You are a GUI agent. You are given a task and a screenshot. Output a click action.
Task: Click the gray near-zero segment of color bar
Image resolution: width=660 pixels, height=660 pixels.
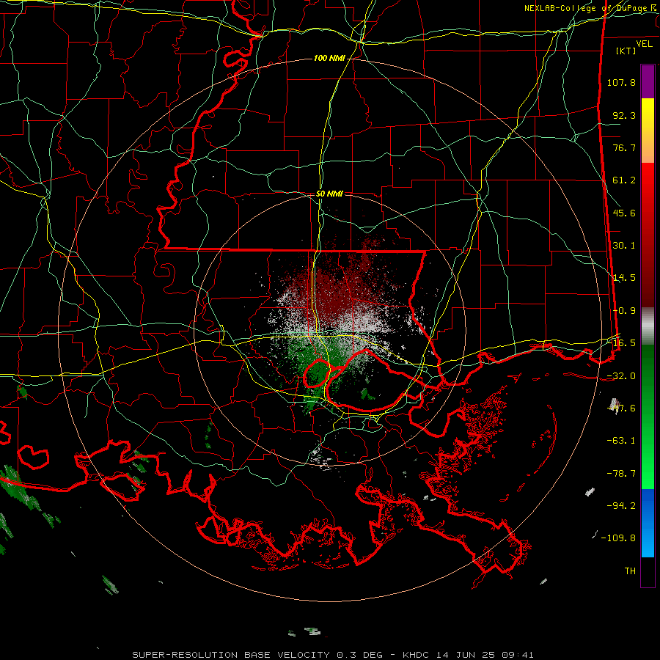coord(648,326)
